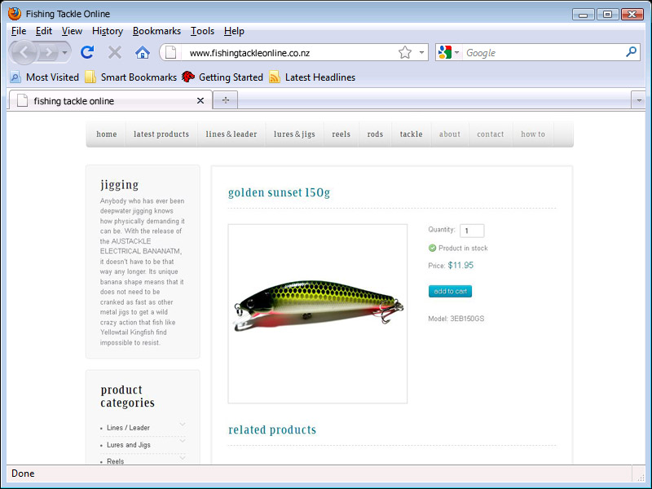
Task: Open the Getting Started bookmark
Action: 222,77
